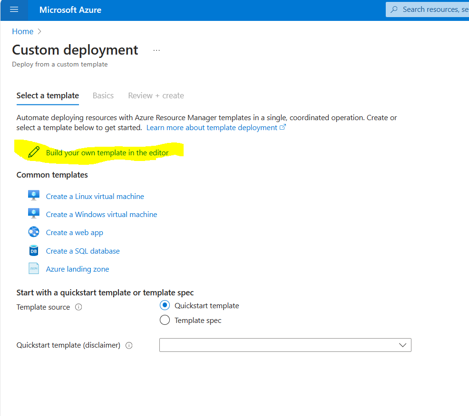This screenshot has width=469, height=416.
Task: Navigate back using the Home breadcrumb
Action: coord(22,31)
